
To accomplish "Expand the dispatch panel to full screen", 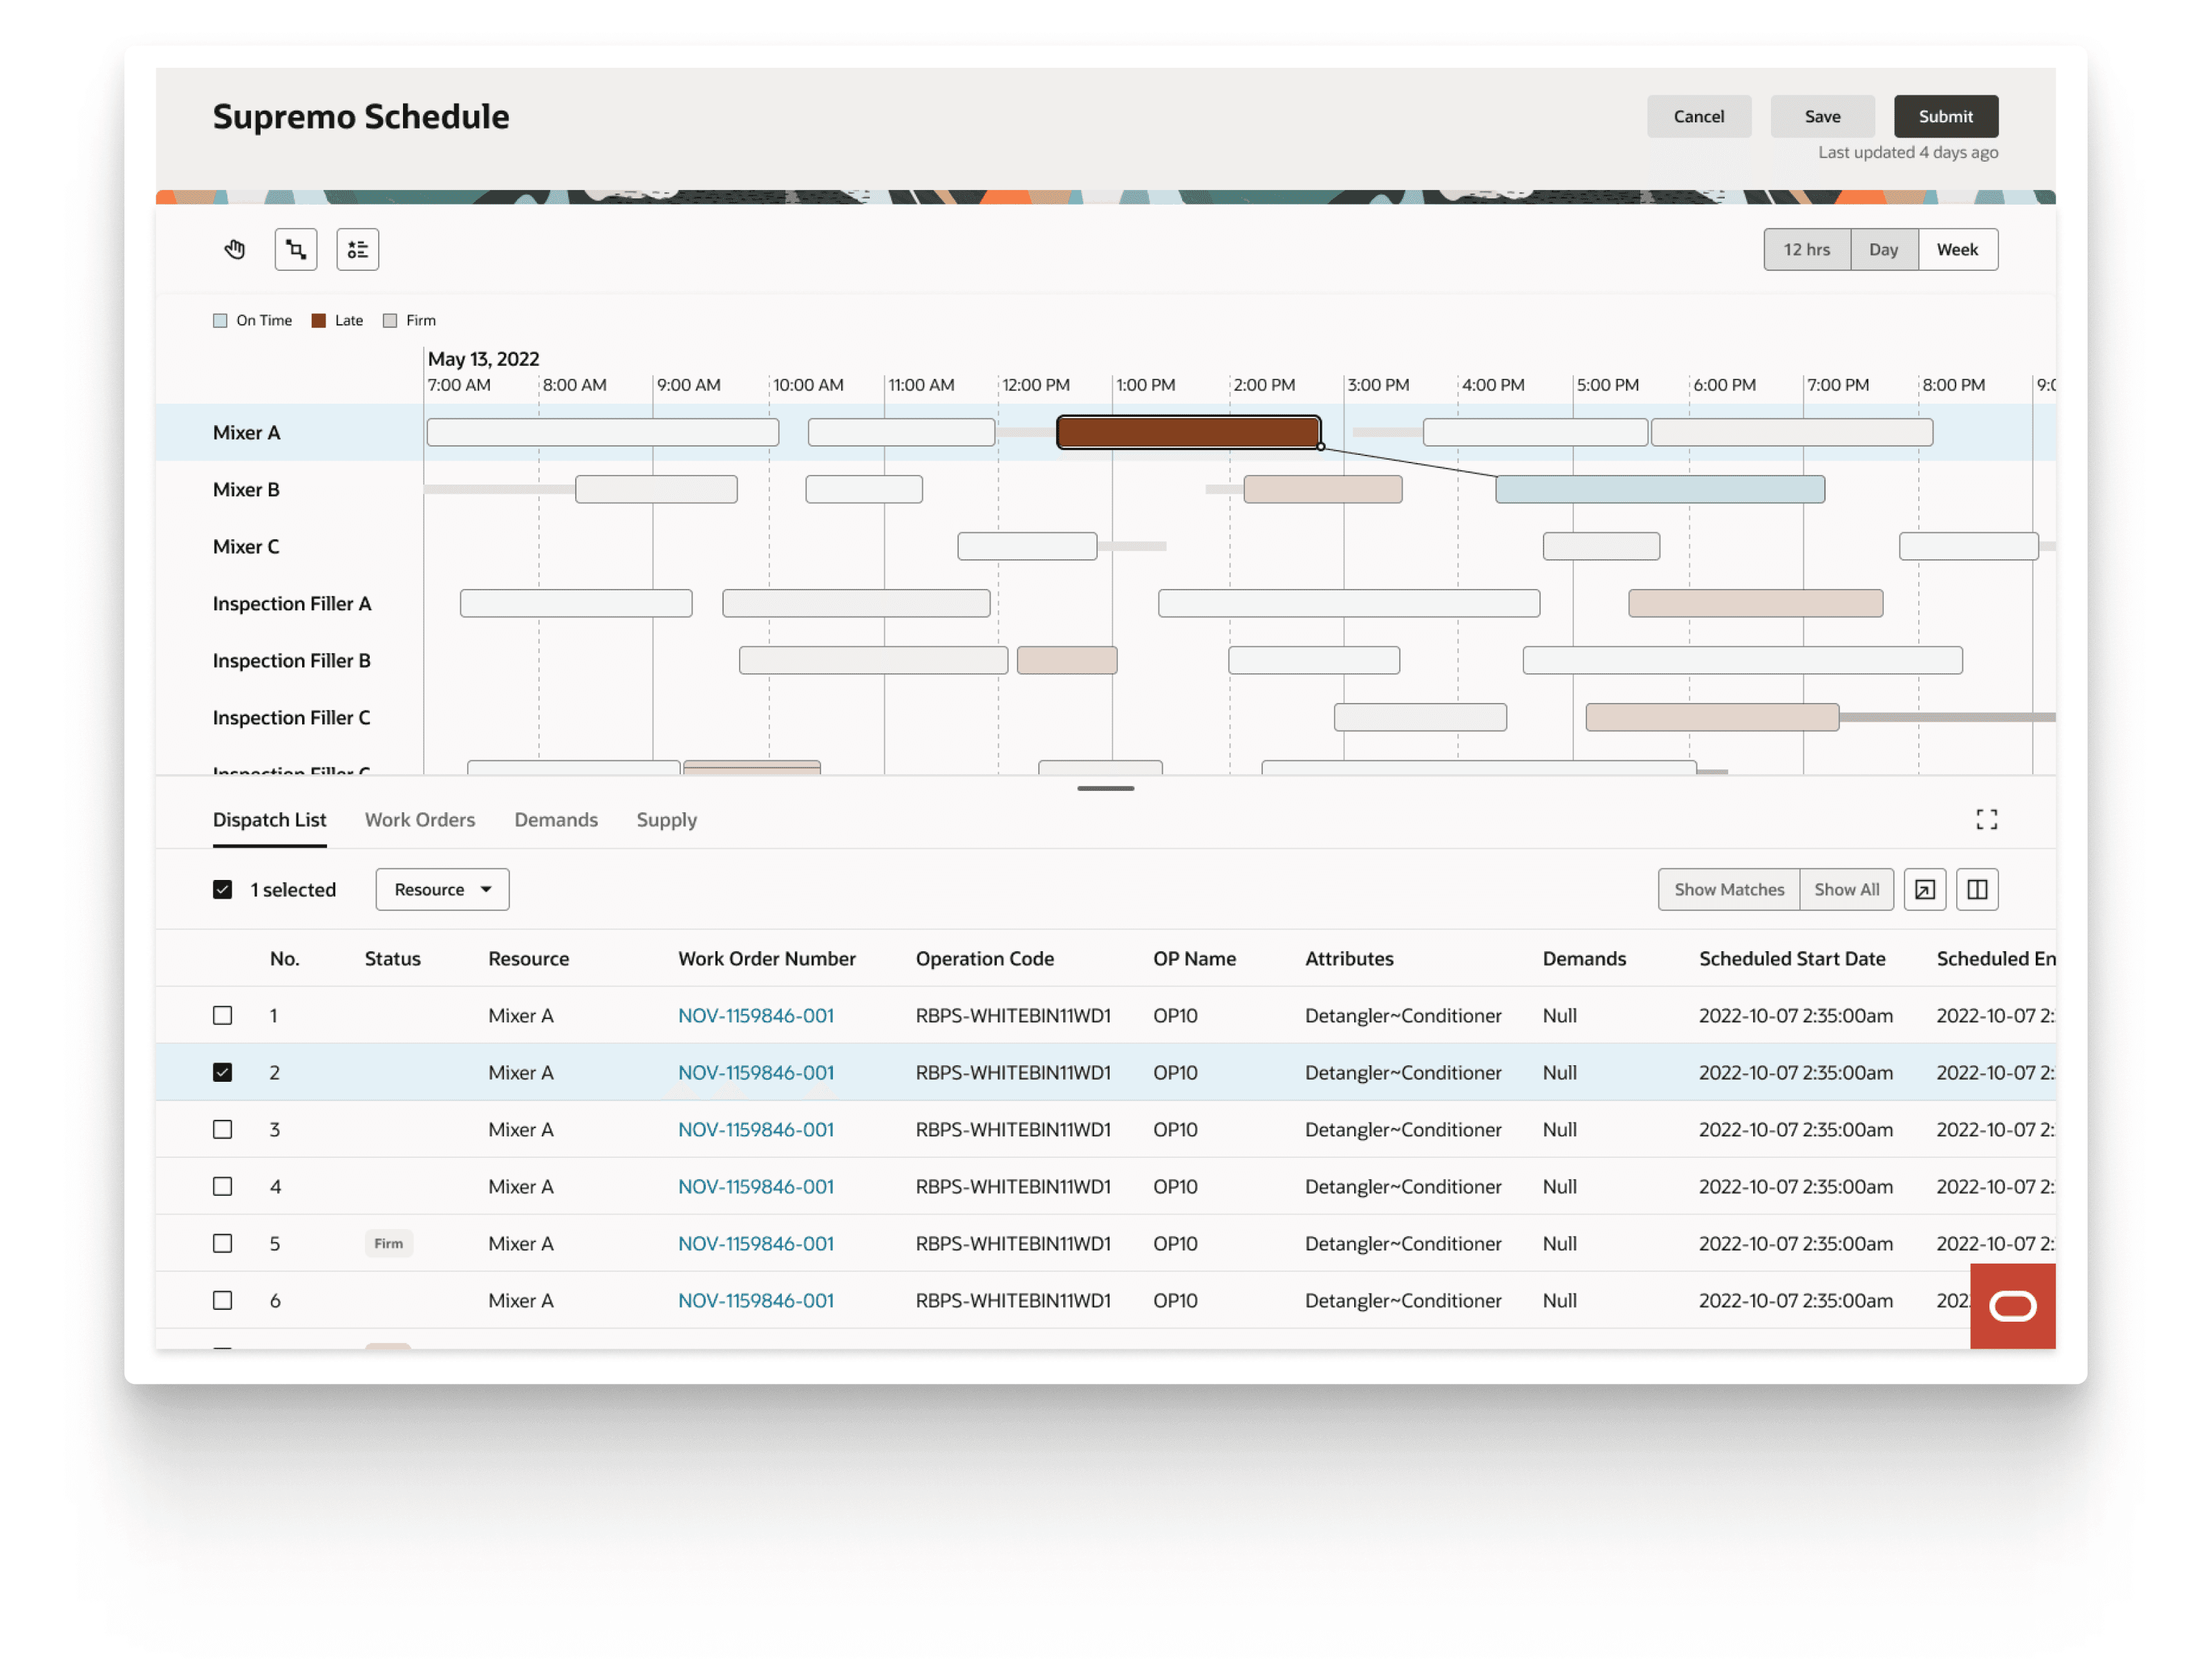I will click(1986, 820).
